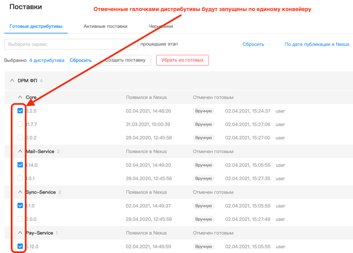Switch to Активные поставки tab
Screen dimensions: 353x253
click(105, 26)
